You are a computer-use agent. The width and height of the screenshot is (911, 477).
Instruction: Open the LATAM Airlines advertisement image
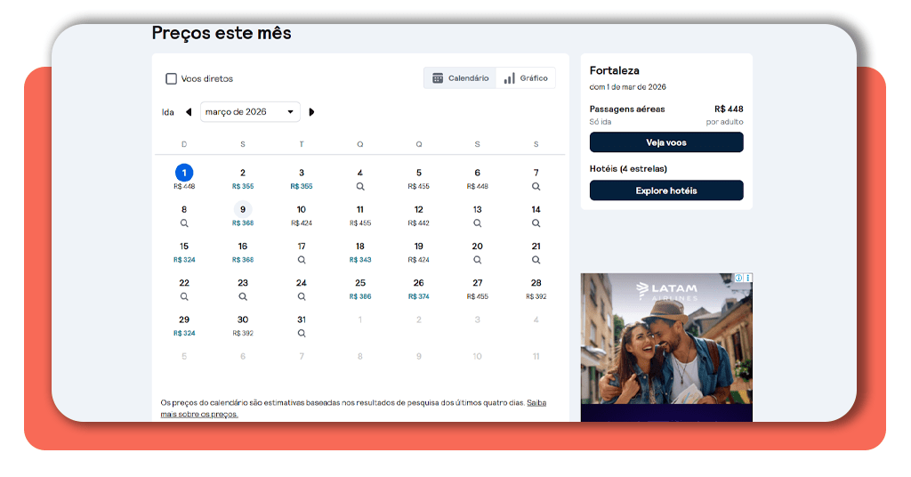point(666,352)
